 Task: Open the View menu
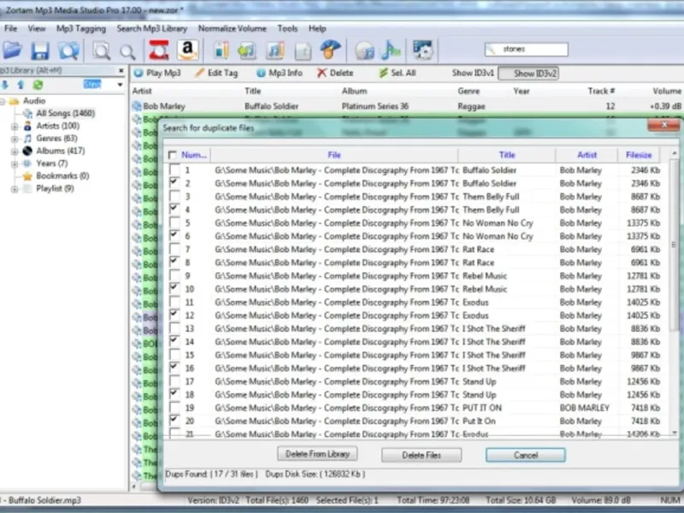(x=37, y=28)
